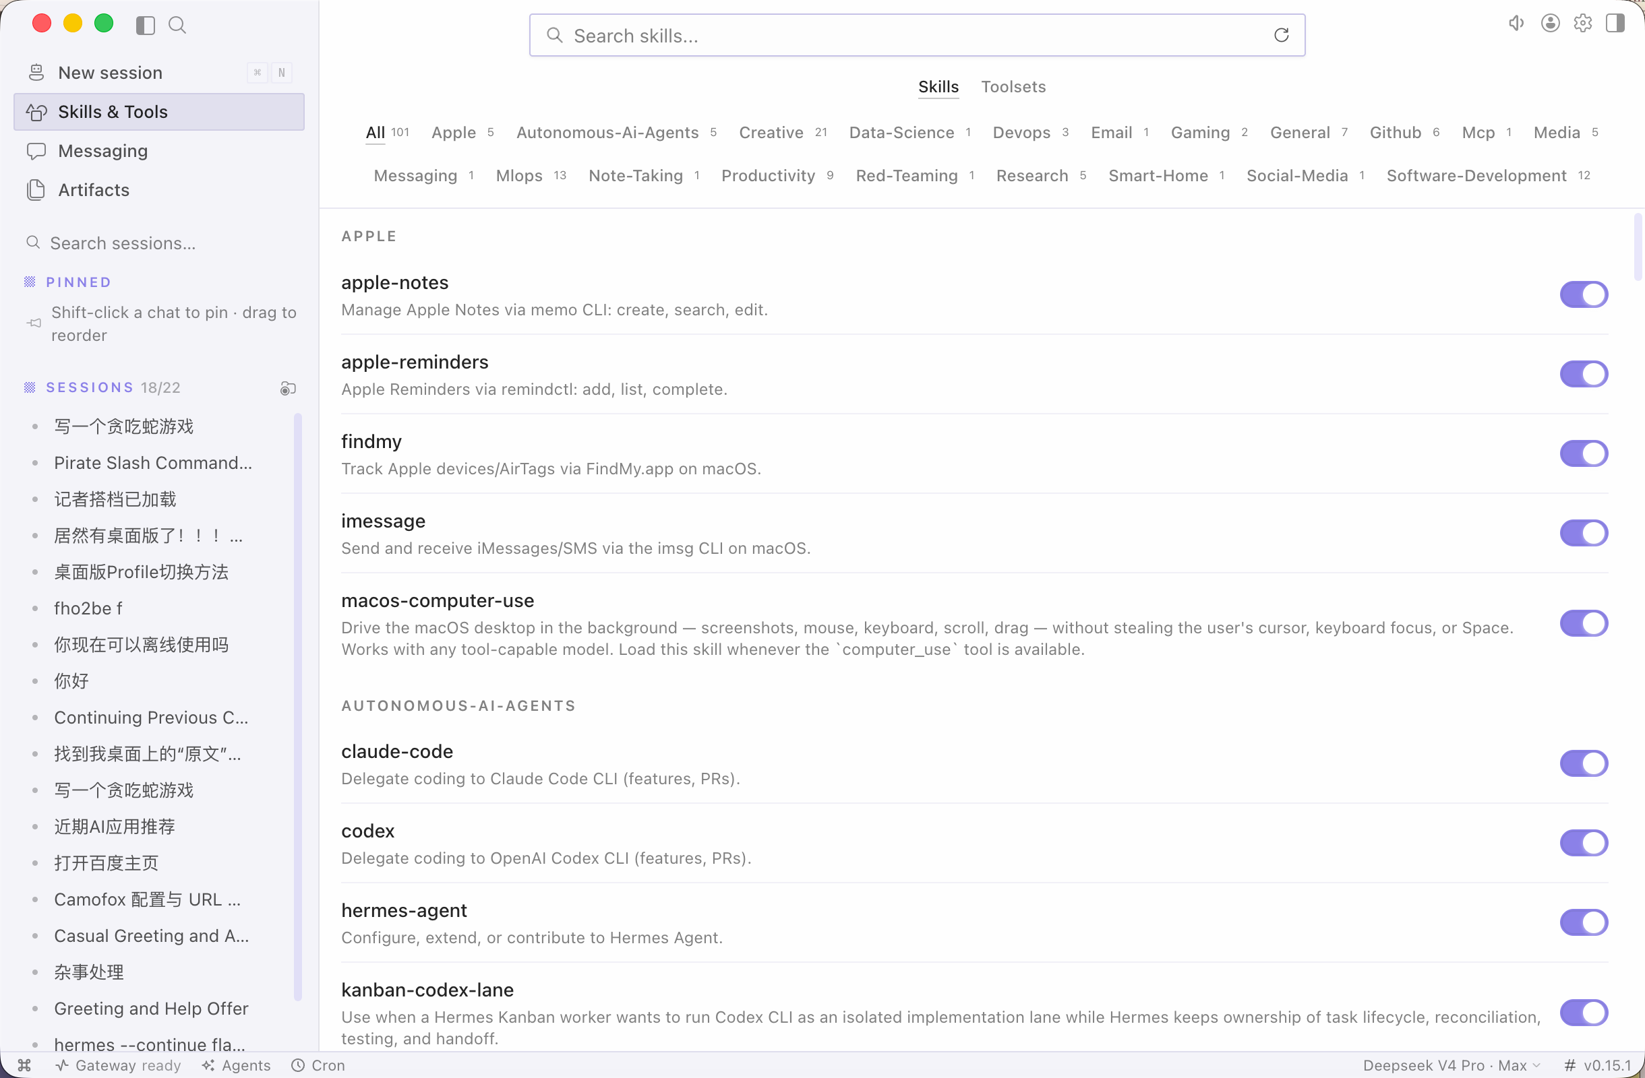
Task: Open the Deepseek V4 Pro model dropdown
Action: pyautogui.click(x=1452, y=1065)
